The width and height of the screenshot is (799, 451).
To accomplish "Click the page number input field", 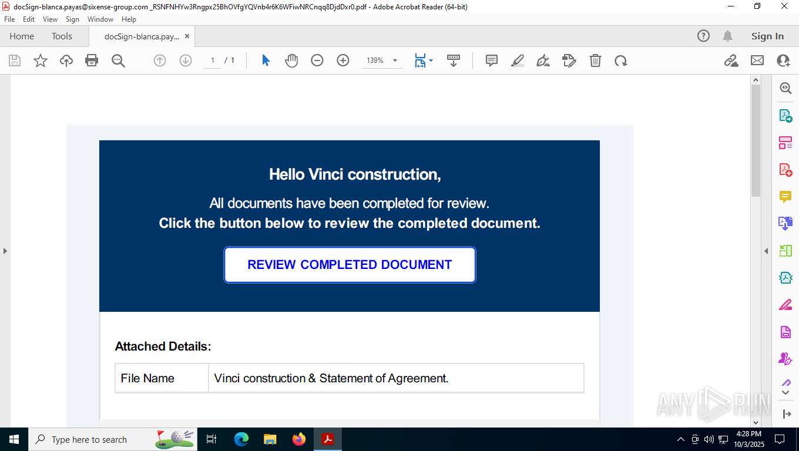I will click(x=213, y=60).
